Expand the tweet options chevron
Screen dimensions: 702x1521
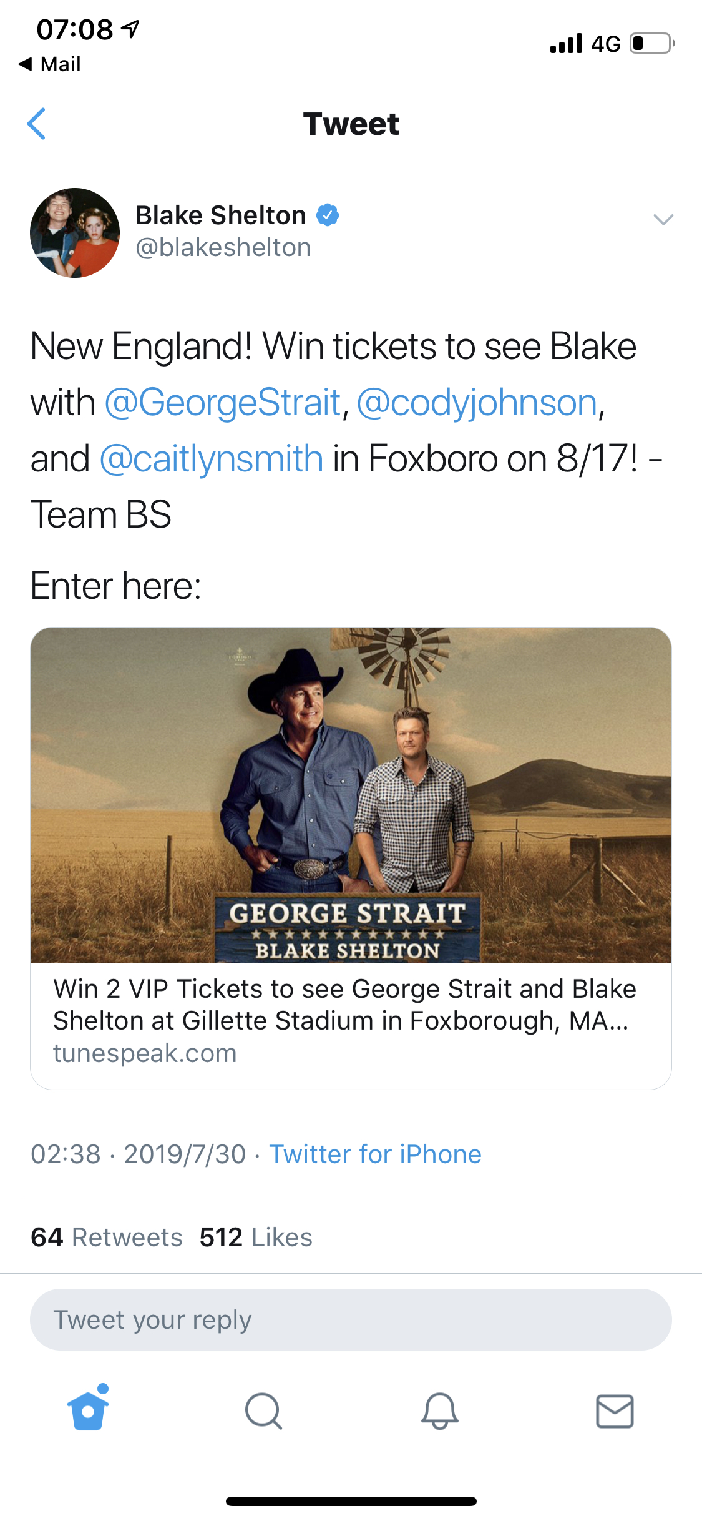(x=663, y=219)
